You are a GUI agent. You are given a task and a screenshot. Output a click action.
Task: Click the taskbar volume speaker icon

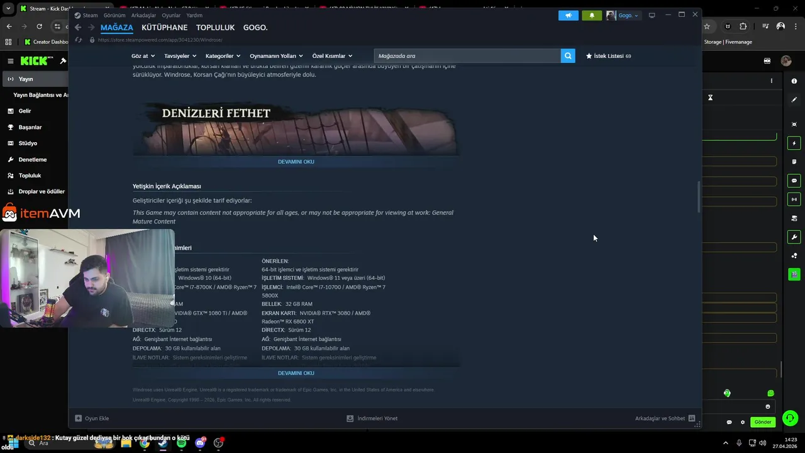(762, 442)
